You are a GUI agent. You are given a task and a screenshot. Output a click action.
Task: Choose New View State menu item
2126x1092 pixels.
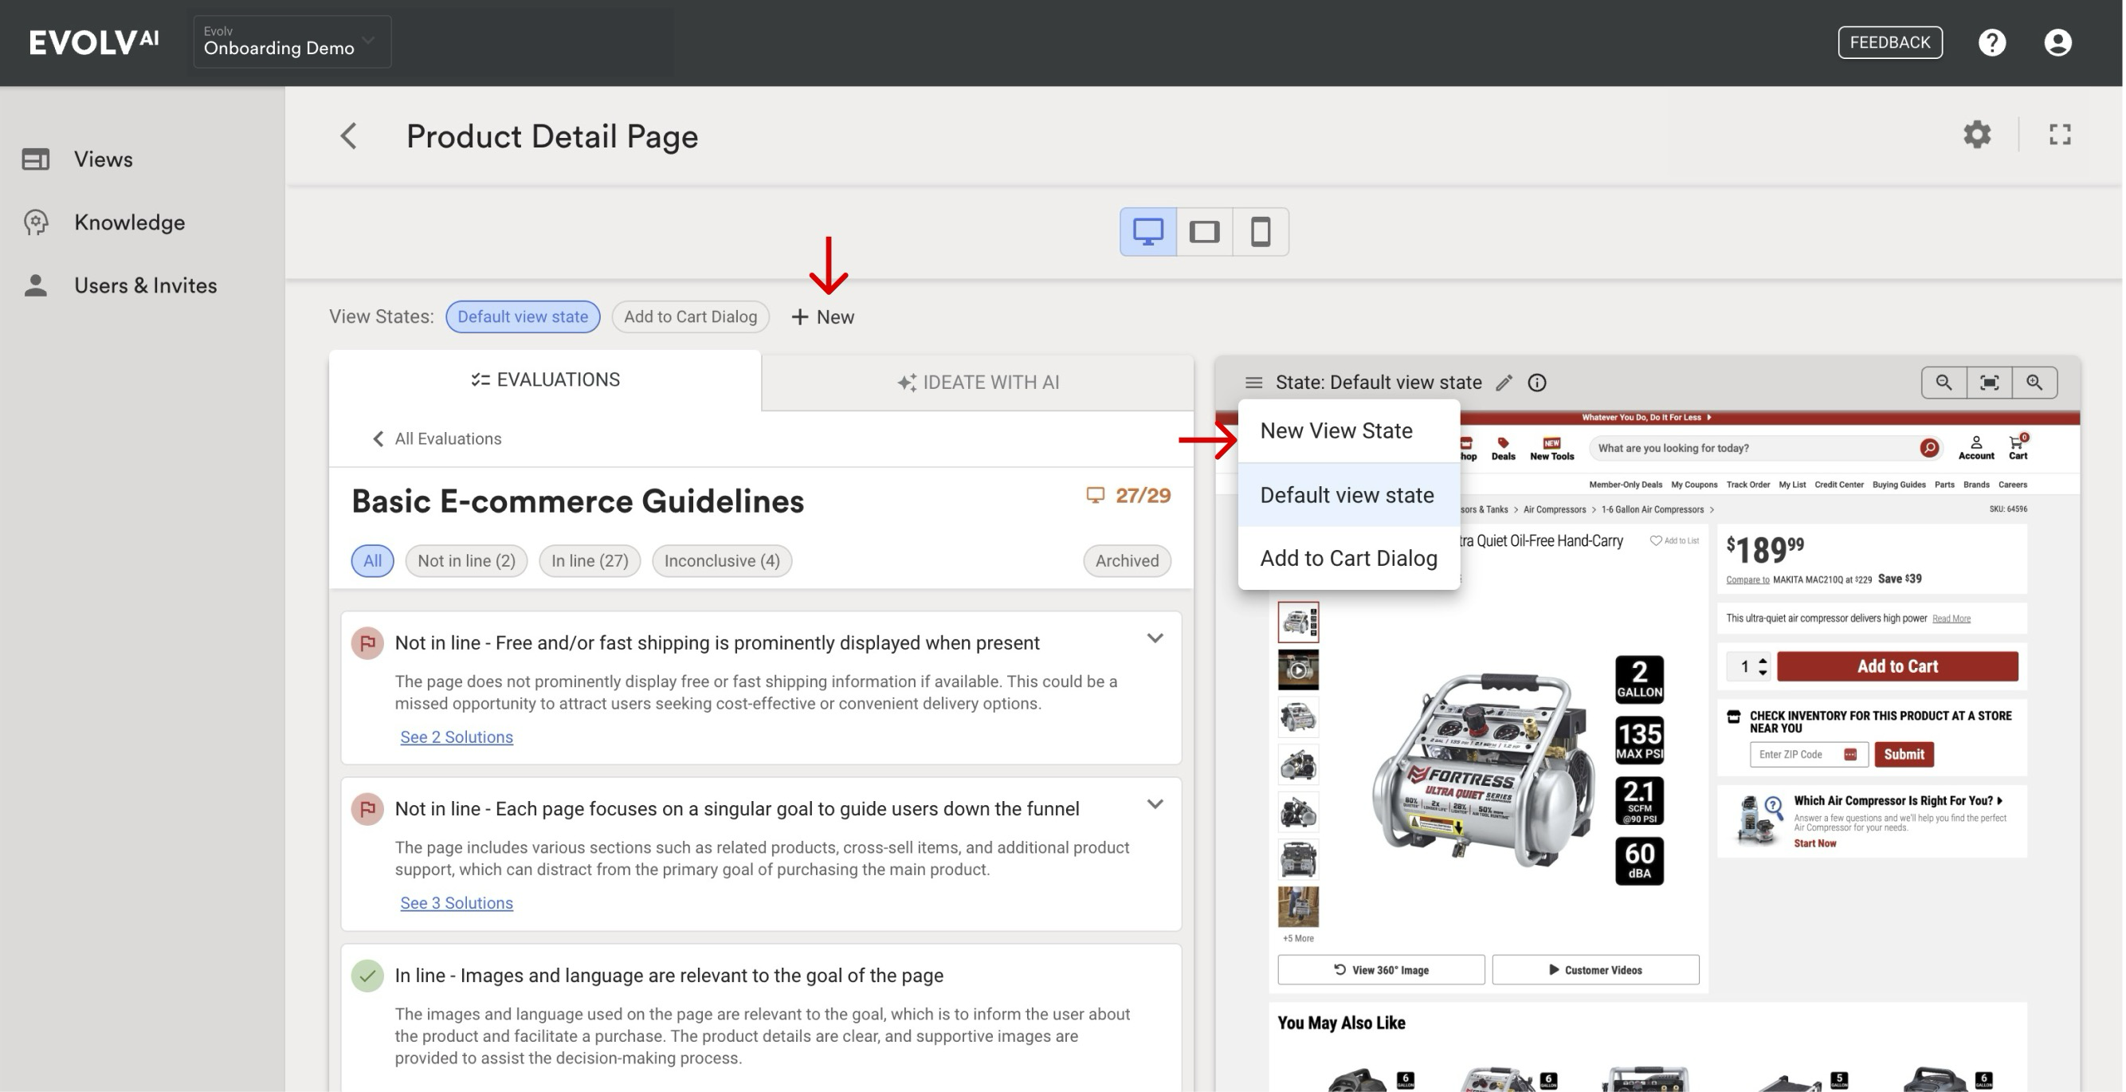(1348, 431)
